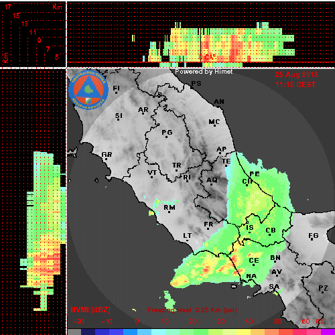
Task: Click the '50' value on the dBZ scale
Action: point(277,322)
